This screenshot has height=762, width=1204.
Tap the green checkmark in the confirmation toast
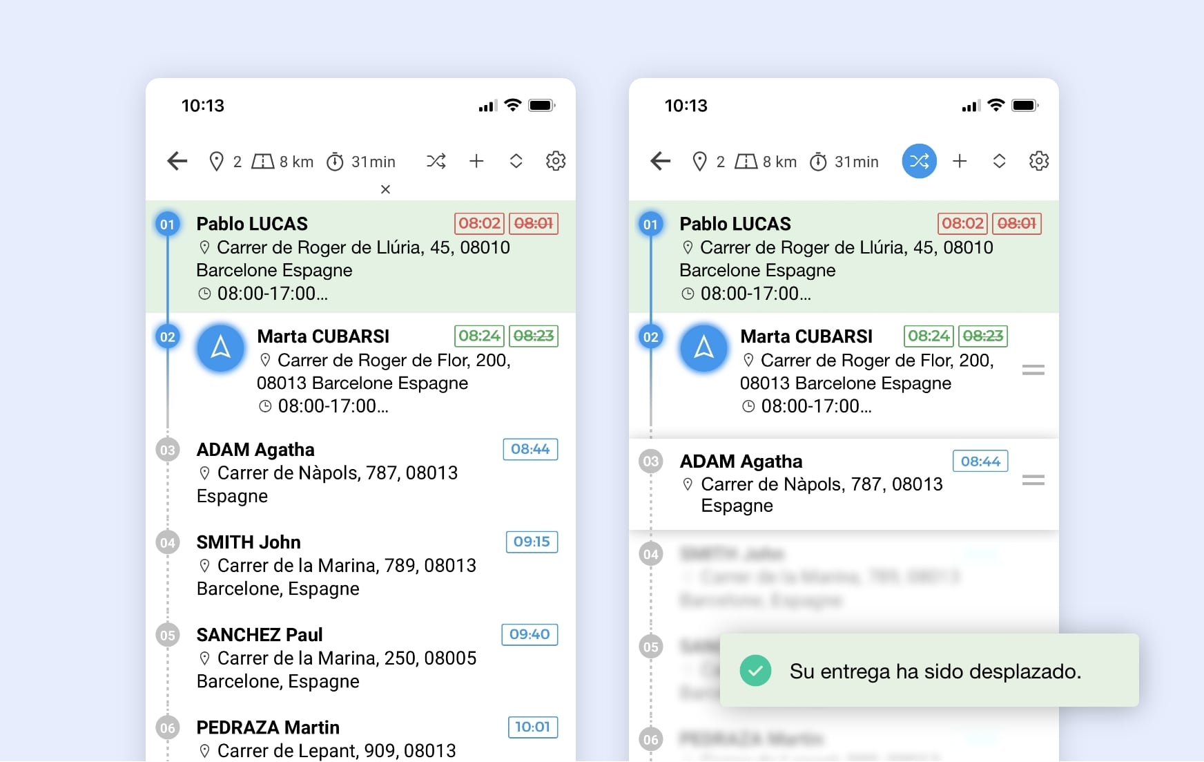pyautogui.click(x=755, y=671)
